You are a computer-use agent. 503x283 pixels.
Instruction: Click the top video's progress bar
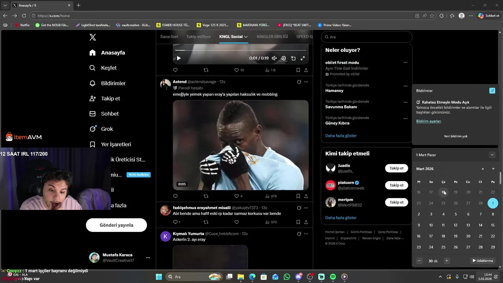(x=240, y=50)
